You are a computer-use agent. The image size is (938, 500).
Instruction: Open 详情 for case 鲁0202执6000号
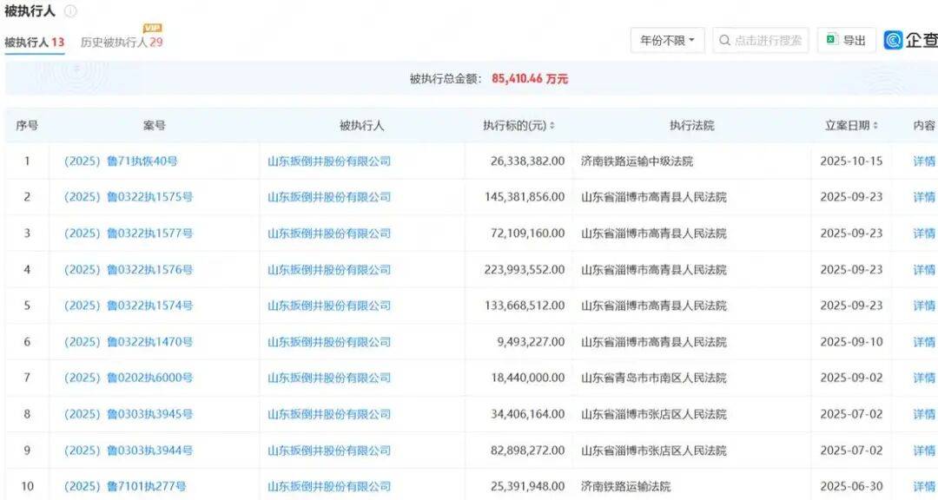coord(924,378)
